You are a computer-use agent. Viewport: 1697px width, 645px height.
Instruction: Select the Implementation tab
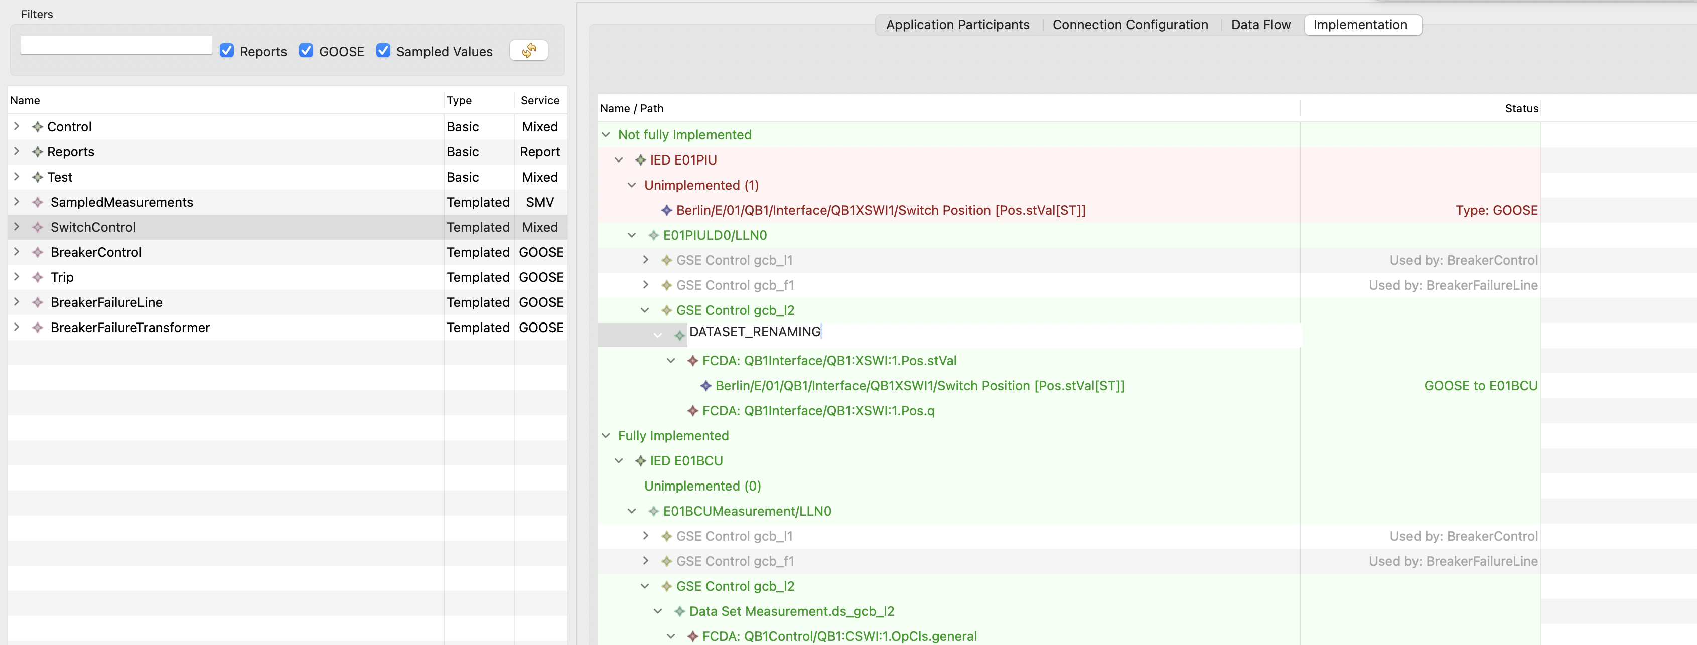(x=1362, y=25)
